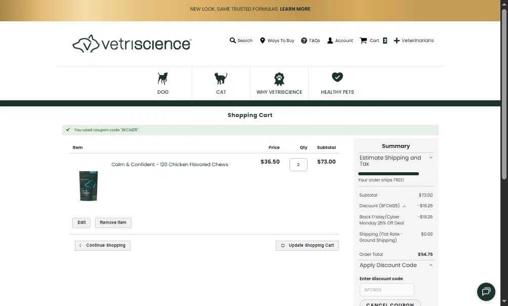Click the Continue Shopping button

point(103,246)
